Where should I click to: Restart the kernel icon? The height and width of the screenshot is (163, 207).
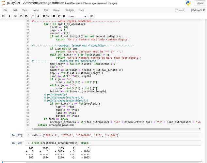click(x=59, y=16)
